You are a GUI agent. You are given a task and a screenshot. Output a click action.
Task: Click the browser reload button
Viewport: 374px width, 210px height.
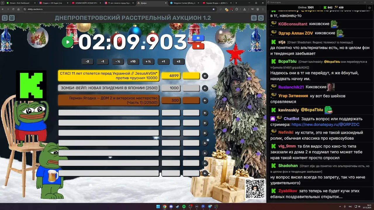(13, 9)
